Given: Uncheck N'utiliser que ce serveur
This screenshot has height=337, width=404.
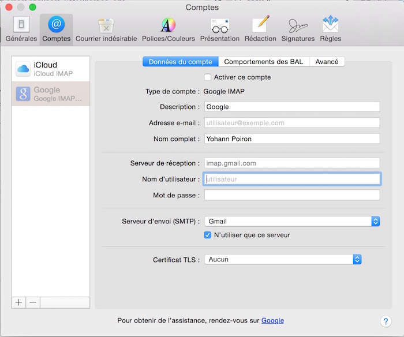Looking at the screenshot, I should pyautogui.click(x=207, y=235).
